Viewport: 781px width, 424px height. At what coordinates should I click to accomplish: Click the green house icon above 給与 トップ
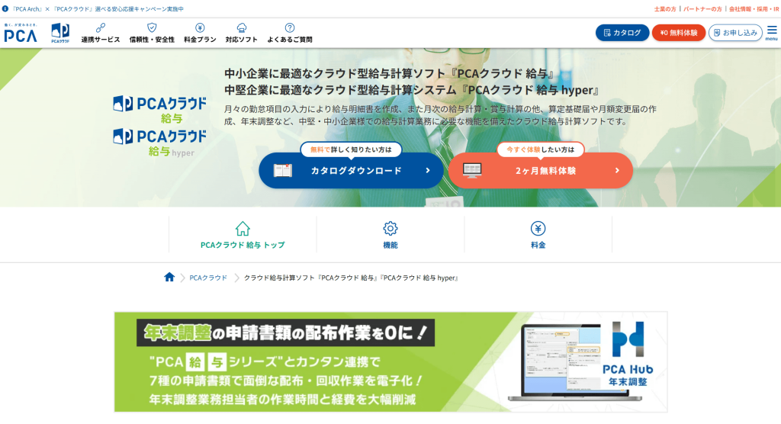click(x=243, y=229)
